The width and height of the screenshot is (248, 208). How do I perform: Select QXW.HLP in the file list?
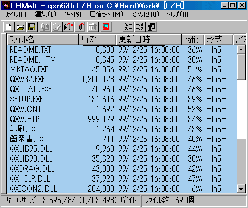point(25,119)
